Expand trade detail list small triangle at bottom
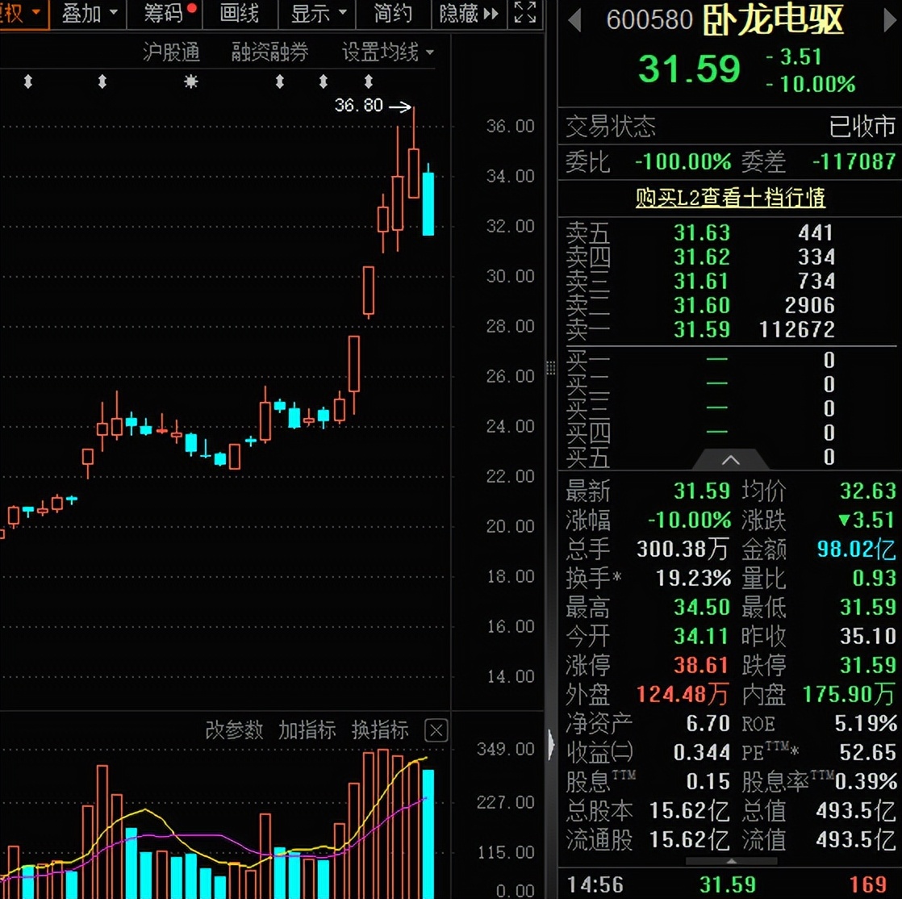The width and height of the screenshot is (902, 899). coord(731,862)
